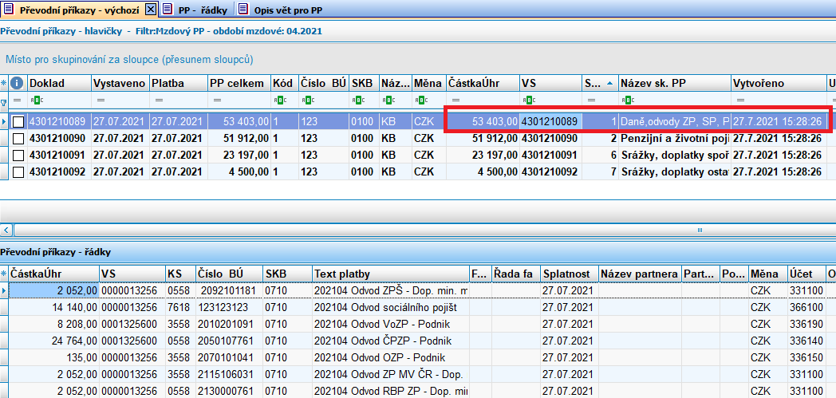Sort řádky grid by Text platby header
This screenshot has width=836, height=398.
391,274
